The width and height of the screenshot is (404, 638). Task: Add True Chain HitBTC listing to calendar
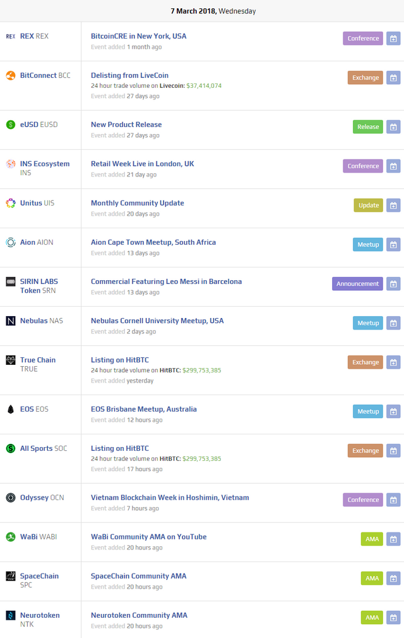click(x=393, y=362)
